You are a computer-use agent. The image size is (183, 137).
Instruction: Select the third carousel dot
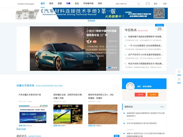point(112,67)
